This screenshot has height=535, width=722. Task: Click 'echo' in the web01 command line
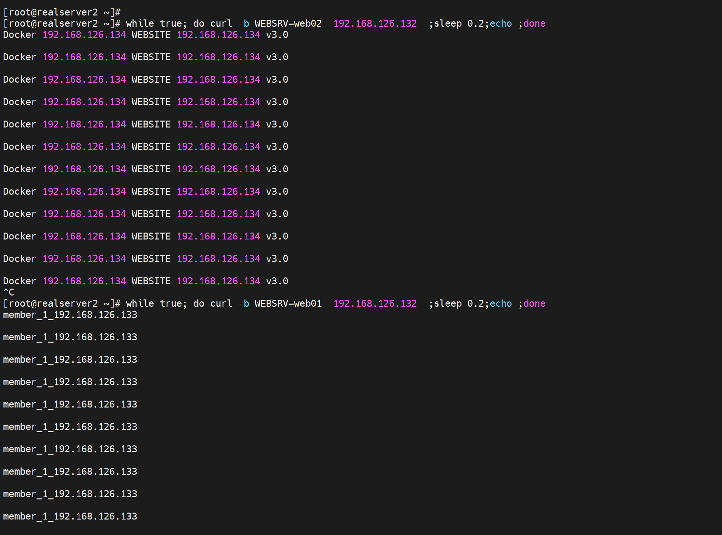coord(501,303)
